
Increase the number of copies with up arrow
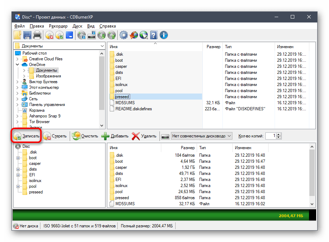279,134
